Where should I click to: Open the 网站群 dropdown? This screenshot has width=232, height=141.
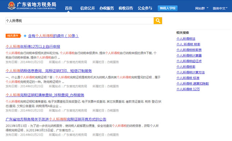201,8
